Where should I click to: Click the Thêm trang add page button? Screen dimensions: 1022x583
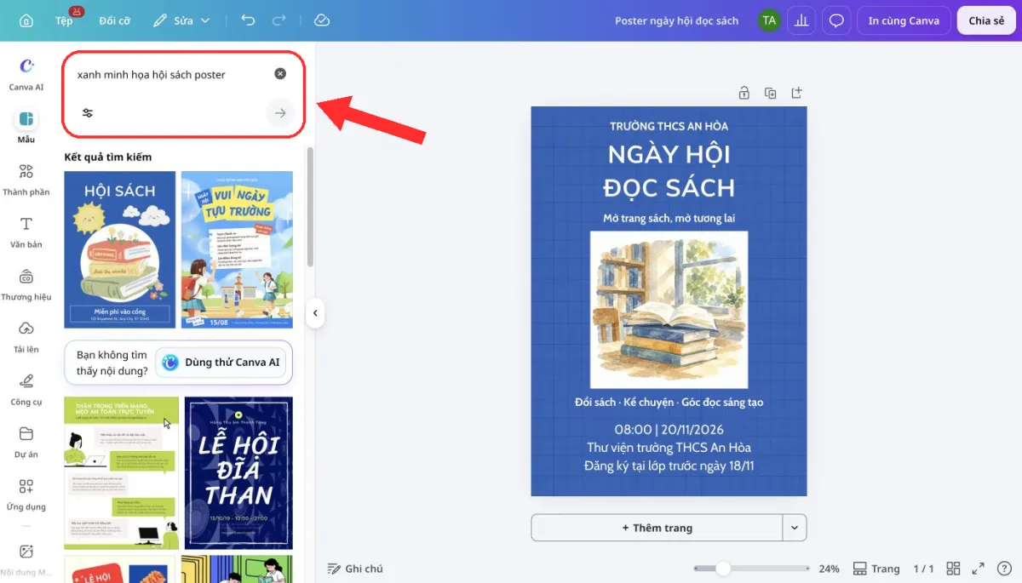[657, 528]
